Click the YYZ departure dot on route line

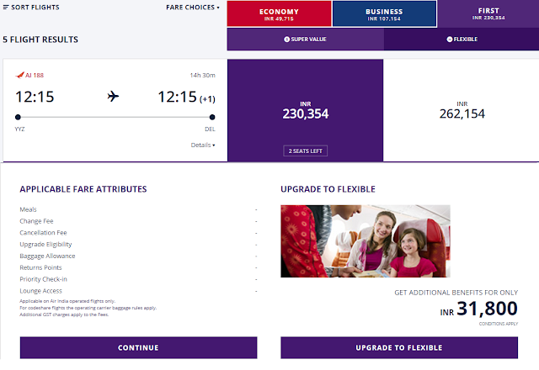[18, 117]
